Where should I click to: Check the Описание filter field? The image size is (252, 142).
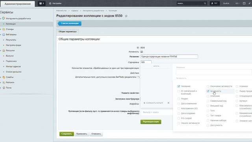tap(208, 96)
